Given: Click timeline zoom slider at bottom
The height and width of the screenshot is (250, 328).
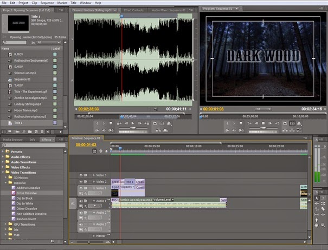Looking at the screenshot, I should pyautogui.click(x=90, y=242).
